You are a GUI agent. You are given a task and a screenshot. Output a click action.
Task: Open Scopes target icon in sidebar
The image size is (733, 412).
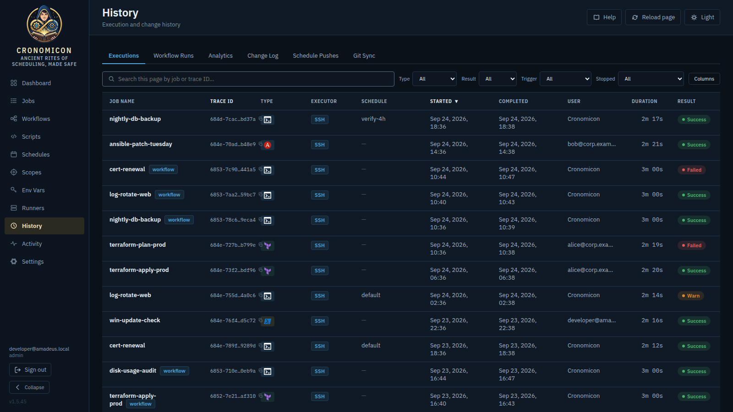click(x=14, y=172)
